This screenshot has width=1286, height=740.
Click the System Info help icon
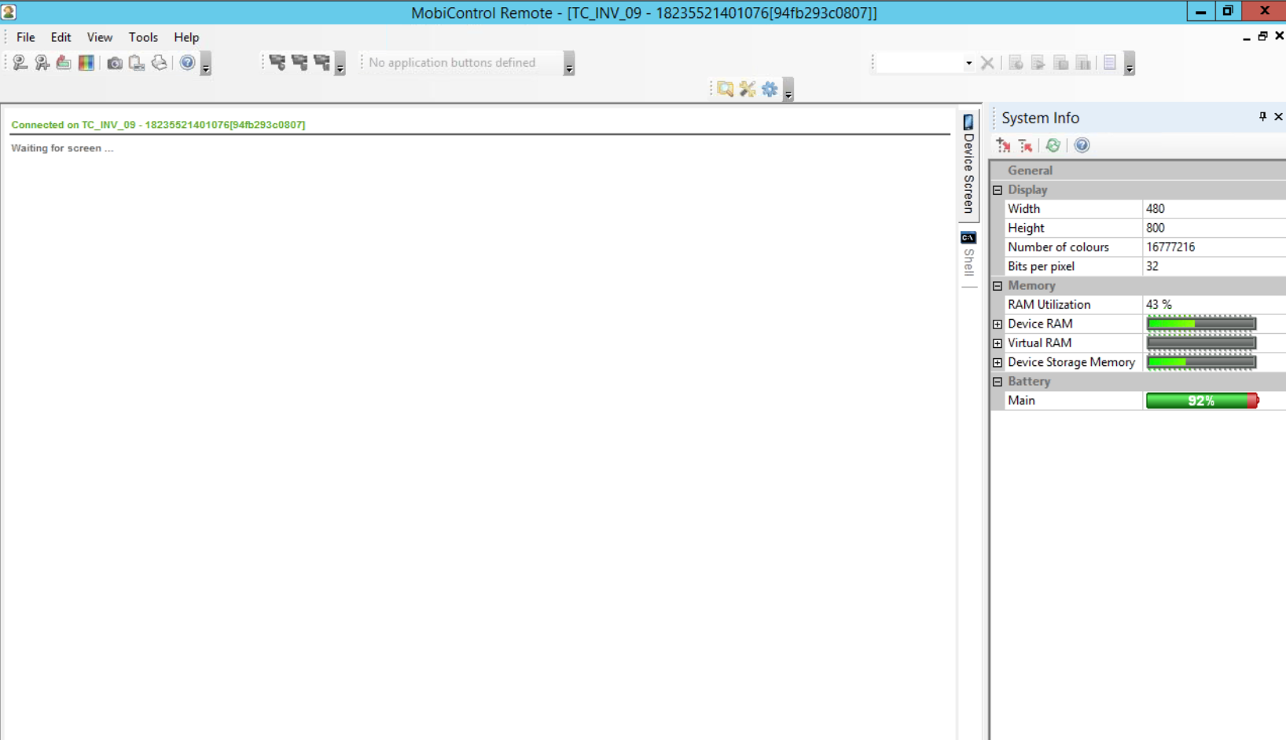pyautogui.click(x=1082, y=145)
